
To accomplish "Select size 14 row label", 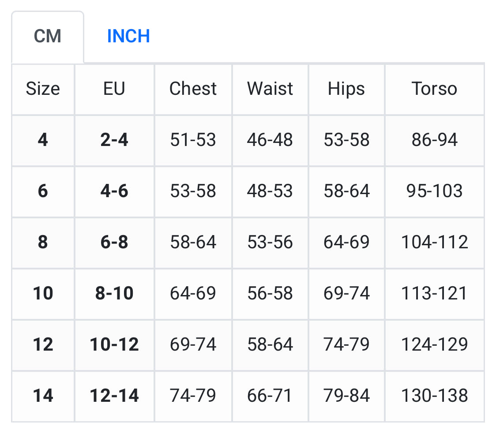I will click(43, 396).
